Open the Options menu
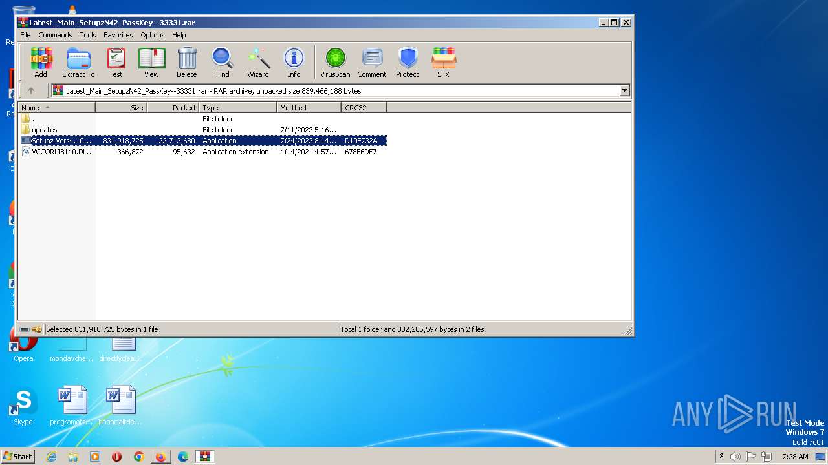This screenshot has width=828, height=465. 153,35
